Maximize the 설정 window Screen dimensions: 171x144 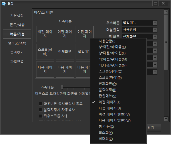point(155,3)
